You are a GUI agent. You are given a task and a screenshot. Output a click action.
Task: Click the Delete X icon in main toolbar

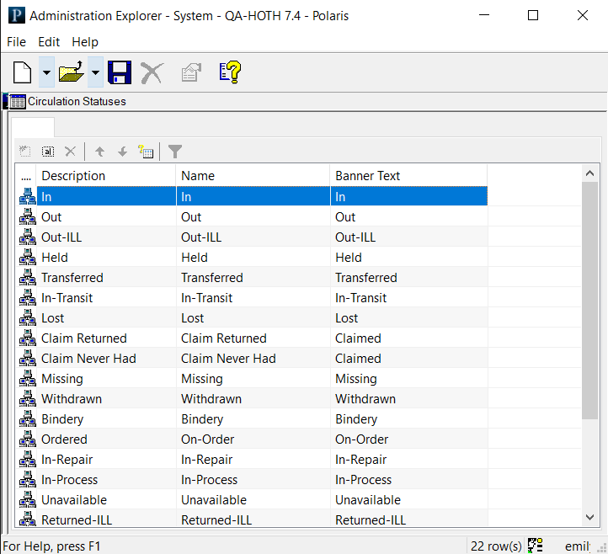coord(152,72)
